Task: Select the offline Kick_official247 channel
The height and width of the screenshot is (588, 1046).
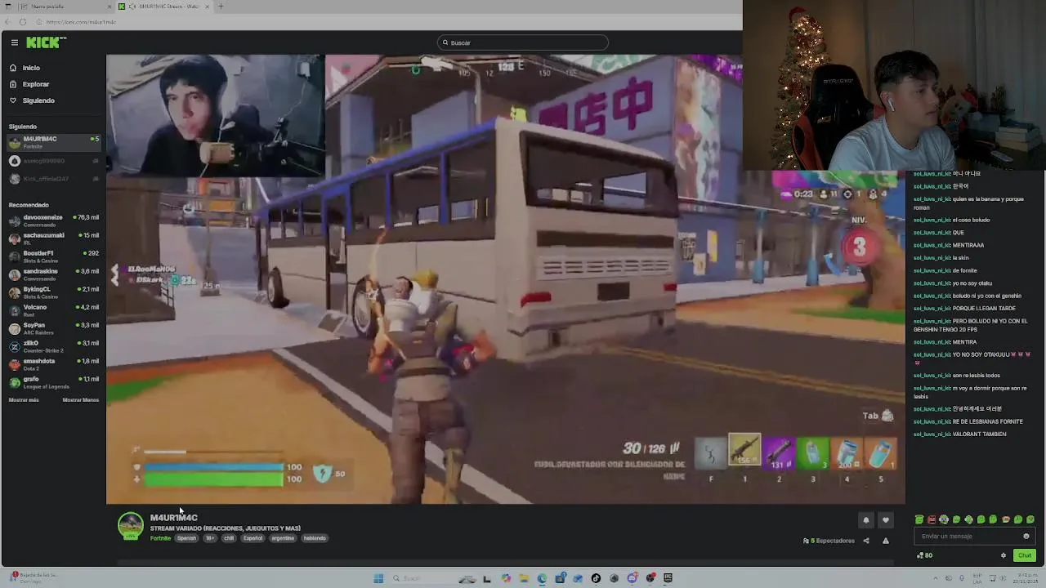Action: tap(53, 179)
